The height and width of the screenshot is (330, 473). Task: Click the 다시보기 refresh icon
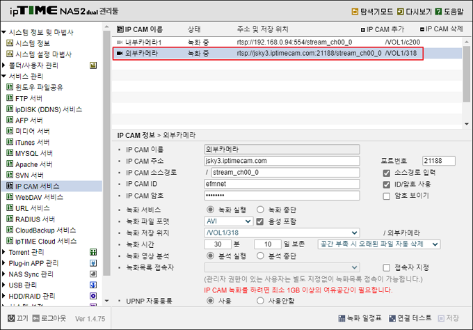400,11
